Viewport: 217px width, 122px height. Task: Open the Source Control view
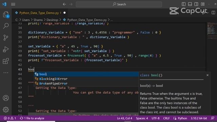[6, 38]
